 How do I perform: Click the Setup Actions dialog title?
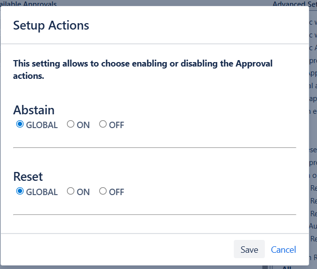(51, 25)
